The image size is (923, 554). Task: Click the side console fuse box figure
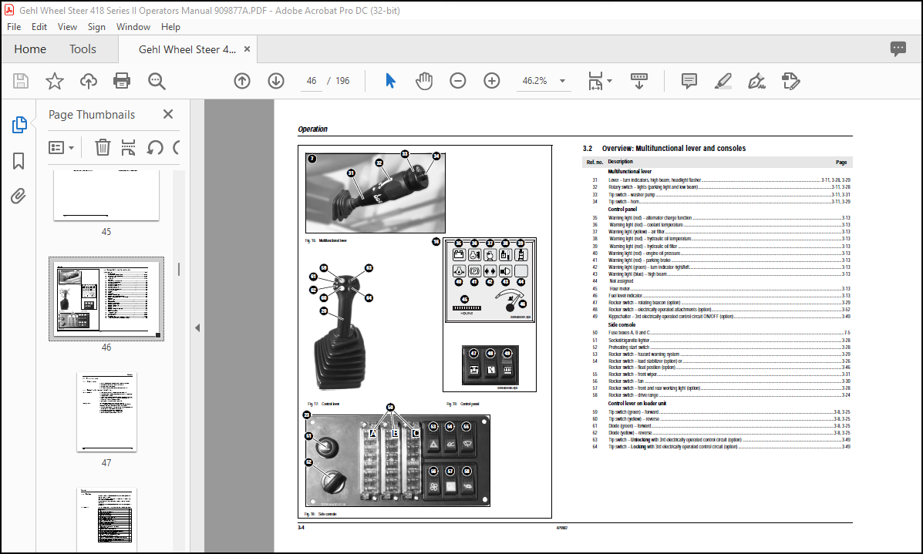397,461
